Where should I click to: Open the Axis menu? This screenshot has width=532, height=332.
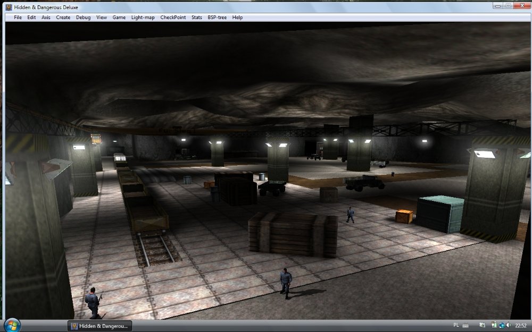(46, 18)
